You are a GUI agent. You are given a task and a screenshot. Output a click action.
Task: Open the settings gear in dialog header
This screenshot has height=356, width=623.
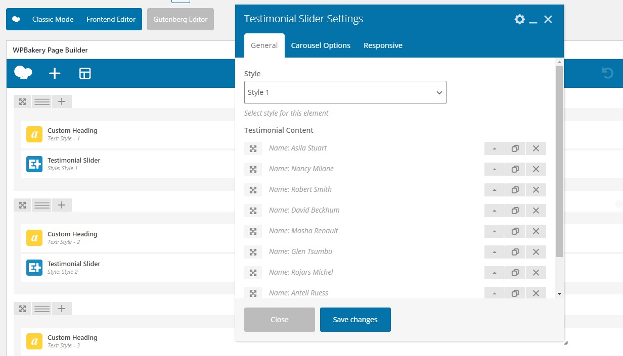(x=519, y=19)
